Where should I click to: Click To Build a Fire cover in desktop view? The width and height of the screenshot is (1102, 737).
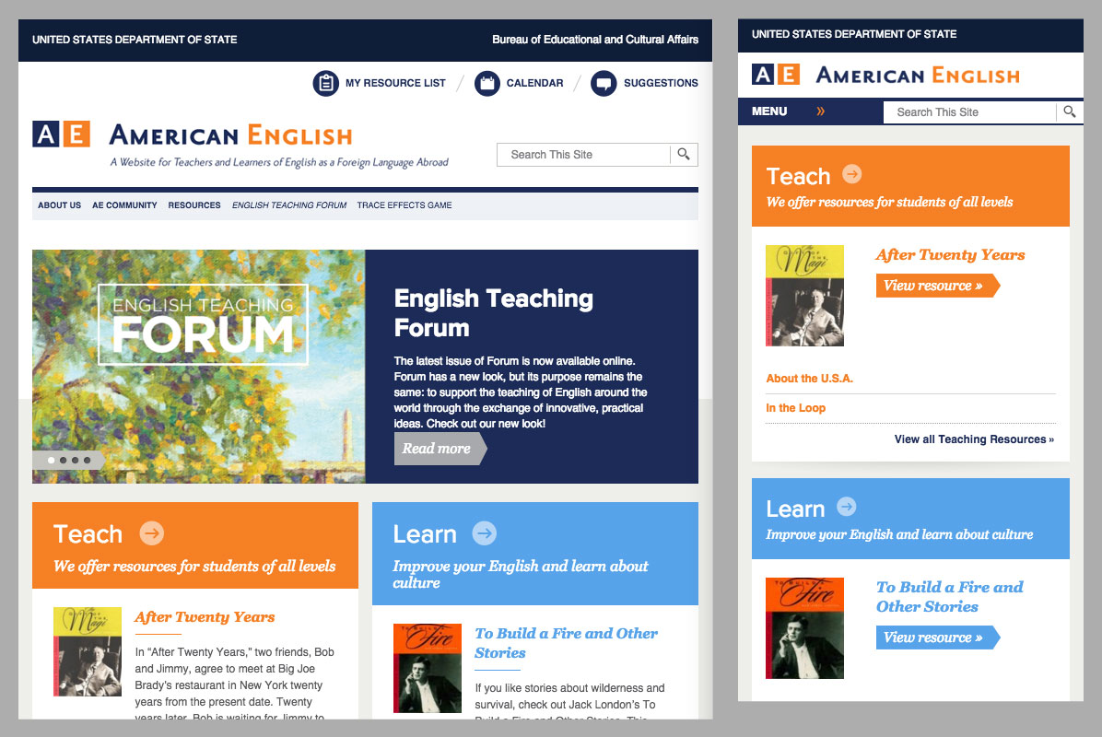(x=428, y=668)
